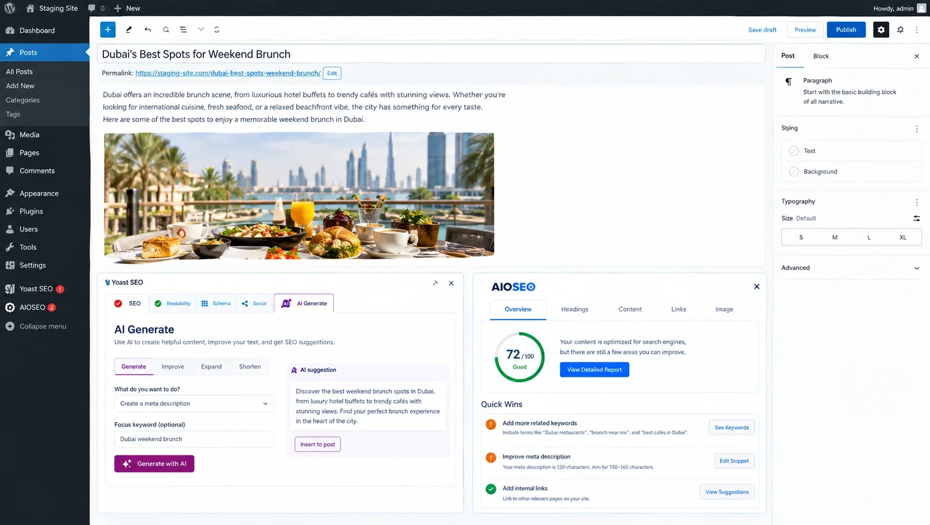The image size is (930, 525).
Task: Select font size XL
Action: click(903, 237)
